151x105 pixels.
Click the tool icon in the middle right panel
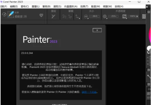coord(149,77)
